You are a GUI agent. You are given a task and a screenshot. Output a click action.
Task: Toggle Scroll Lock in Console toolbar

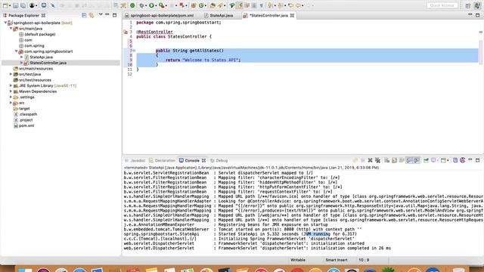click(394, 160)
